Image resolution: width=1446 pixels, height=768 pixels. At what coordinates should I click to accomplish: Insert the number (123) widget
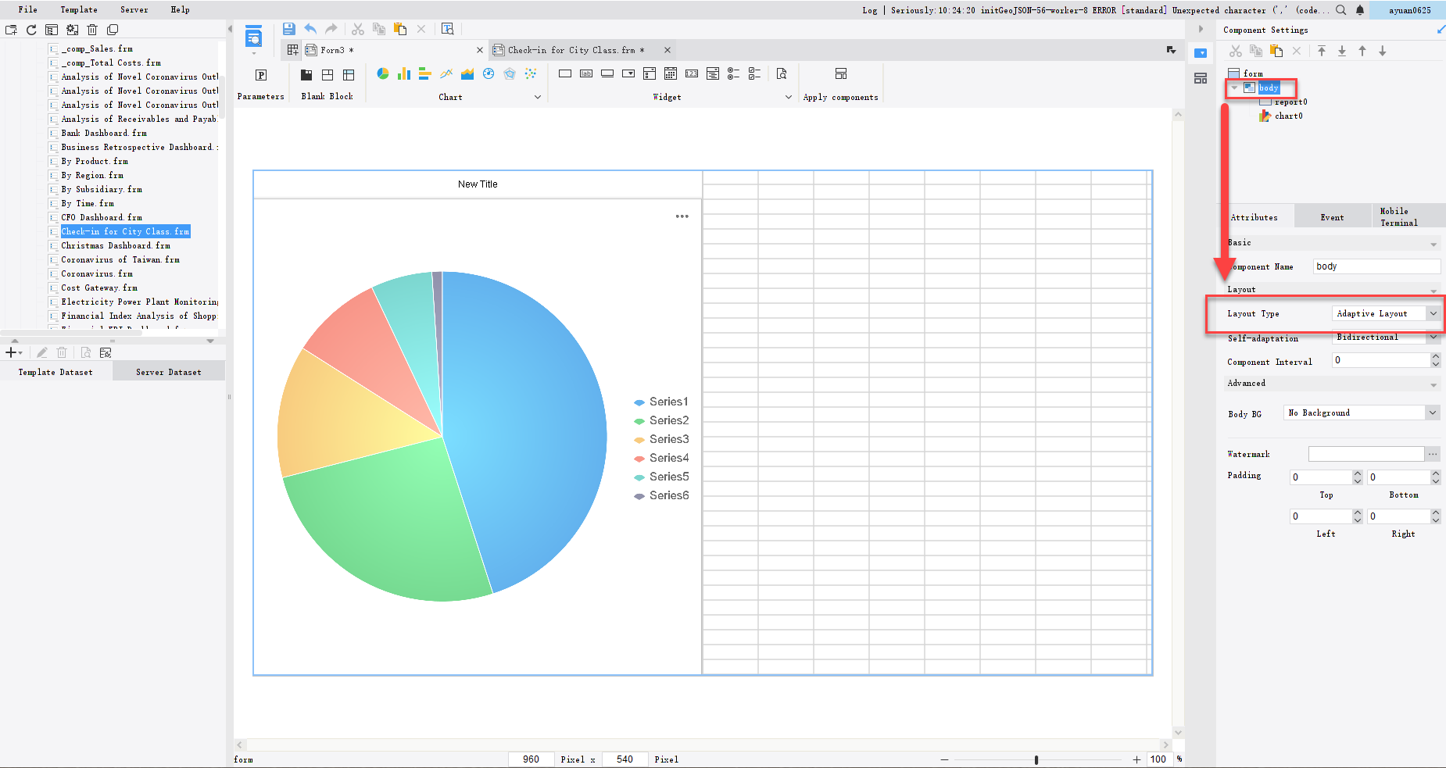coord(692,73)
